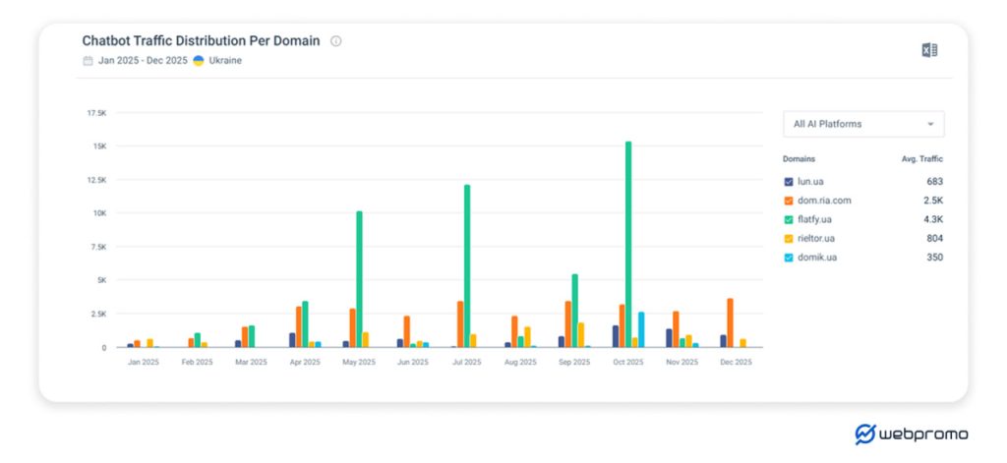This screenshot has width=1007, height=463.
Task: Click the flatfy.ua bar for Sep 2025
Action: coord(574,311)
